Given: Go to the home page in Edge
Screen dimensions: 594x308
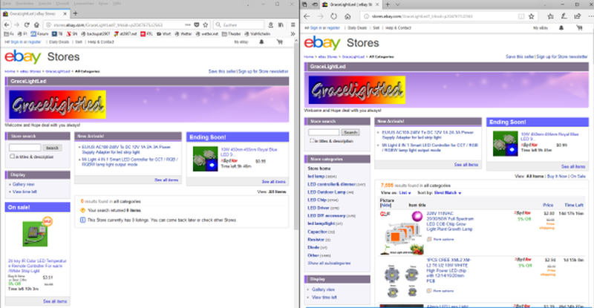Looking at the screenshot, I should click(347, 16).
